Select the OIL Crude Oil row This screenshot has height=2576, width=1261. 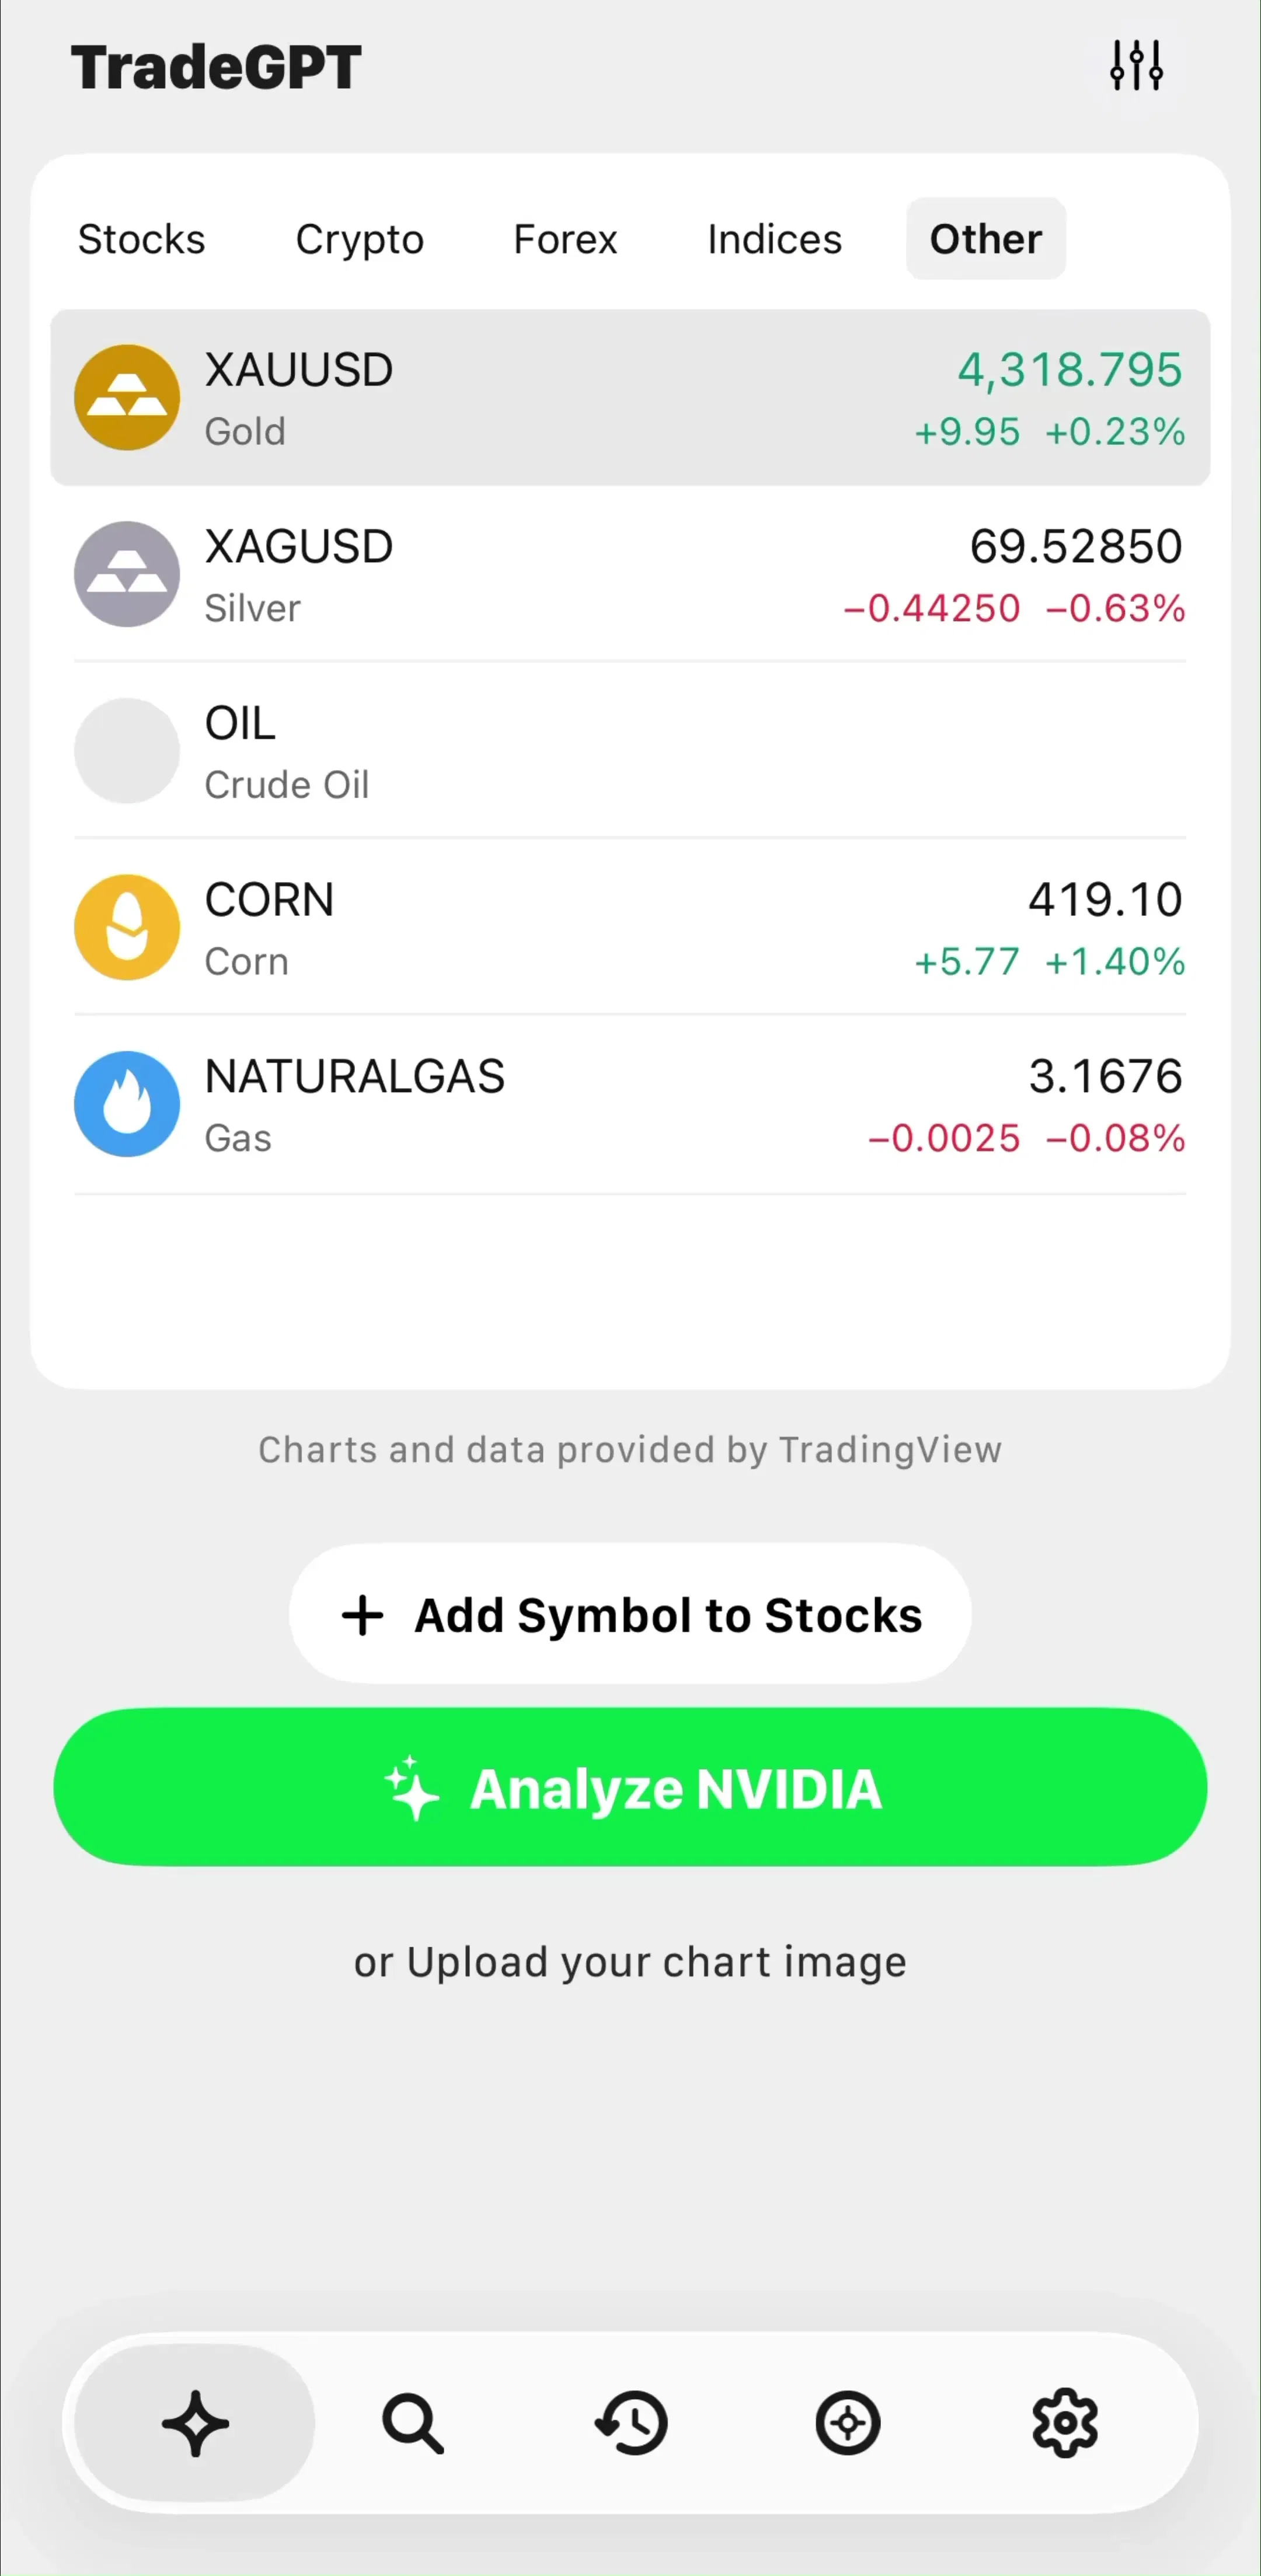click(x=631, y=751)
